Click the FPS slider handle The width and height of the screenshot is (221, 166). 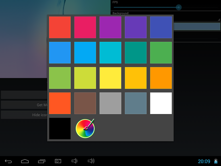(x=179, y=7)
